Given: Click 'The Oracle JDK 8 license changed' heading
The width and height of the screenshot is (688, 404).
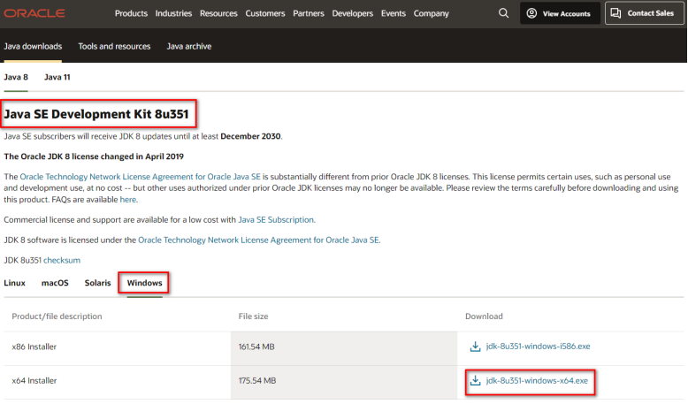Looking at the screenshot, I should (94, 156).
